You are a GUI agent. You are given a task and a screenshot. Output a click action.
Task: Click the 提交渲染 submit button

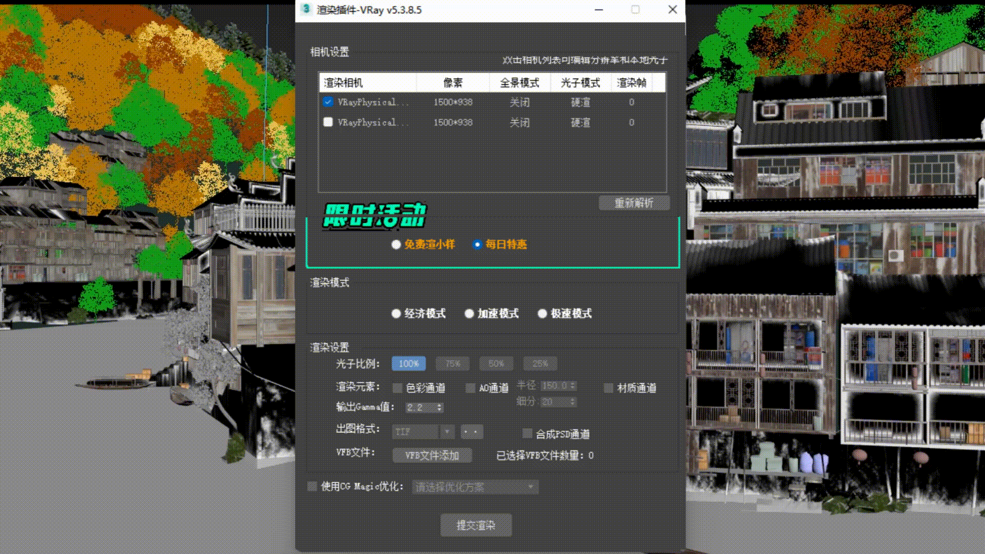pyautogui.click(x=476, y=525)
